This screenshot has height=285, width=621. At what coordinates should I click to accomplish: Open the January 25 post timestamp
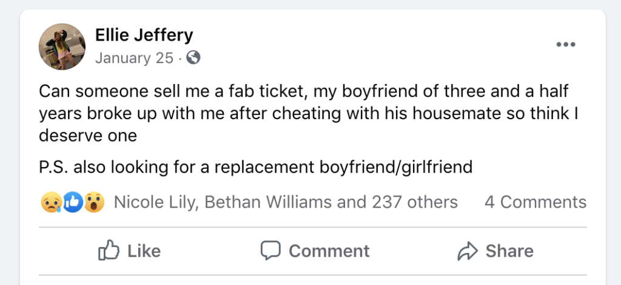pyautogui.click(x=134, y=58)
